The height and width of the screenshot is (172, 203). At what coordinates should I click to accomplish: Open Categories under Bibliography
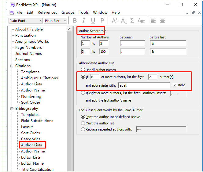tap(31, 139)
